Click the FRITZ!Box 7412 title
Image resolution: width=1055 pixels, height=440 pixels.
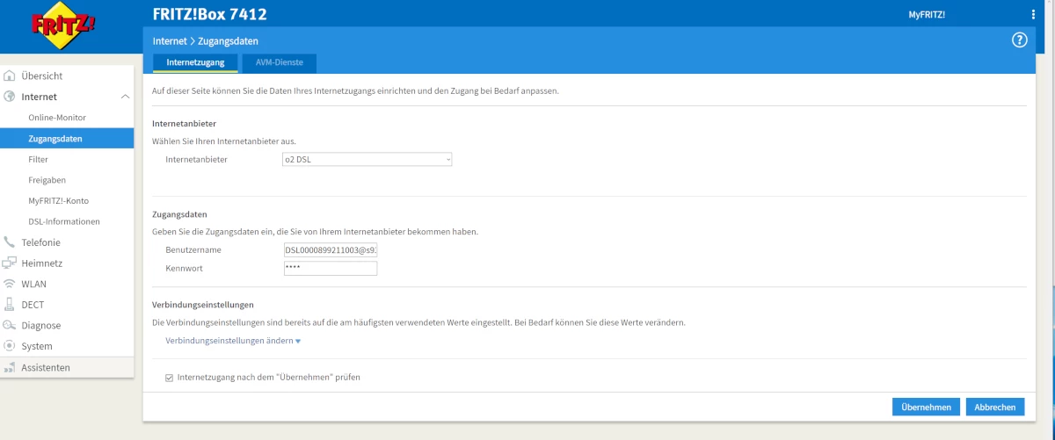coord(210,14)
